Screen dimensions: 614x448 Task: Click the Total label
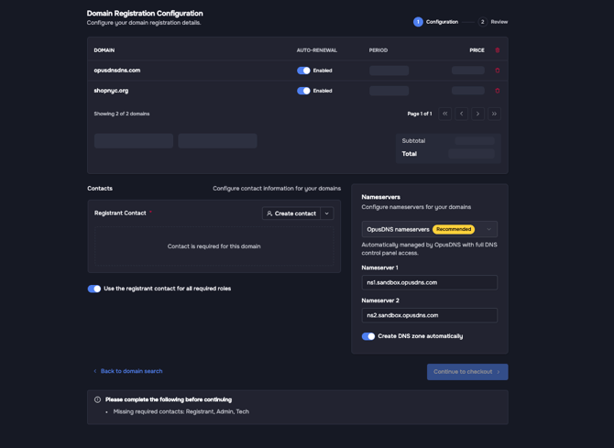[x=410, y=154]
